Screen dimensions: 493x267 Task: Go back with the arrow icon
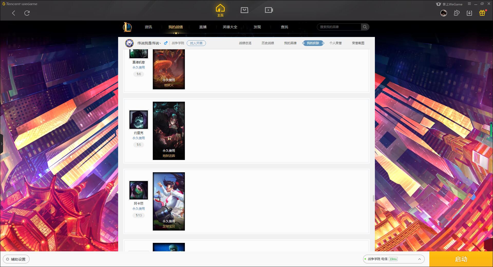[x=14, y=13]
